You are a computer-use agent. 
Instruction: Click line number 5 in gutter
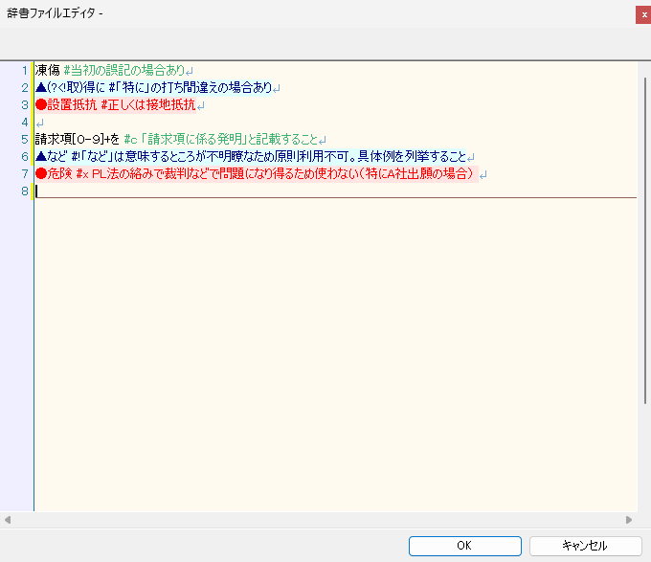25,139
